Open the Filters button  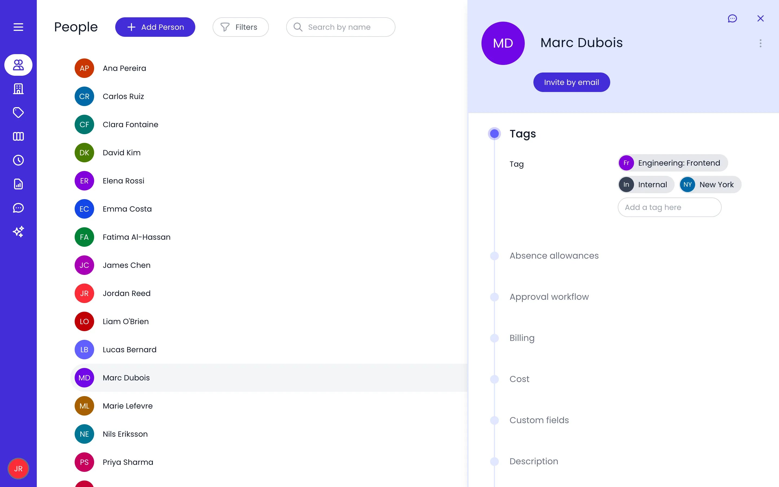tap(240, 27)
